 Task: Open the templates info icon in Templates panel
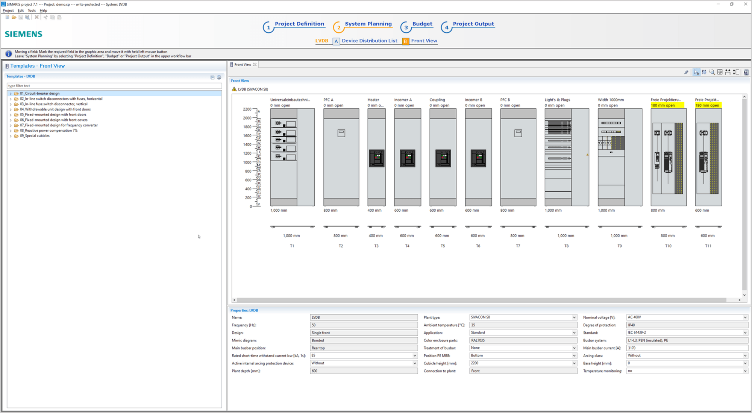point(219,77)
